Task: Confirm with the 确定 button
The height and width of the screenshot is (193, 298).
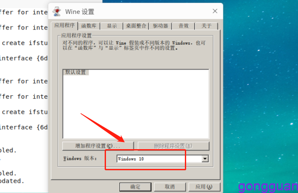Action: coord(135,187)
